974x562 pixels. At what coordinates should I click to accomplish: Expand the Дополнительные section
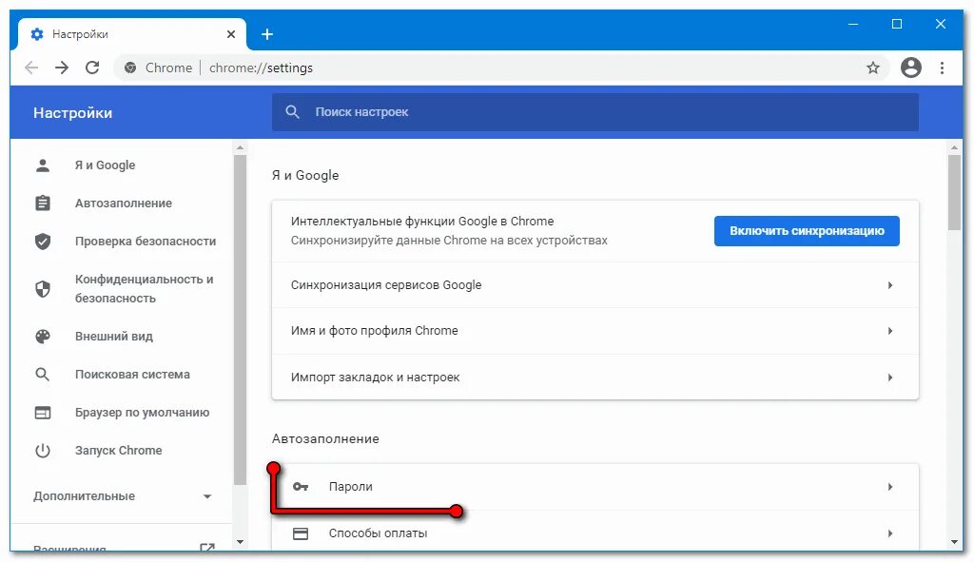[123, 496]
